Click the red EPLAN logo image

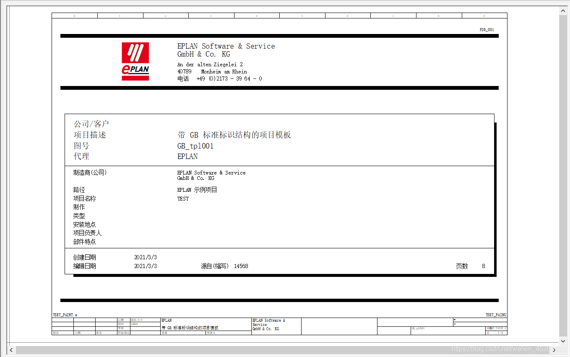pos(135,61)
